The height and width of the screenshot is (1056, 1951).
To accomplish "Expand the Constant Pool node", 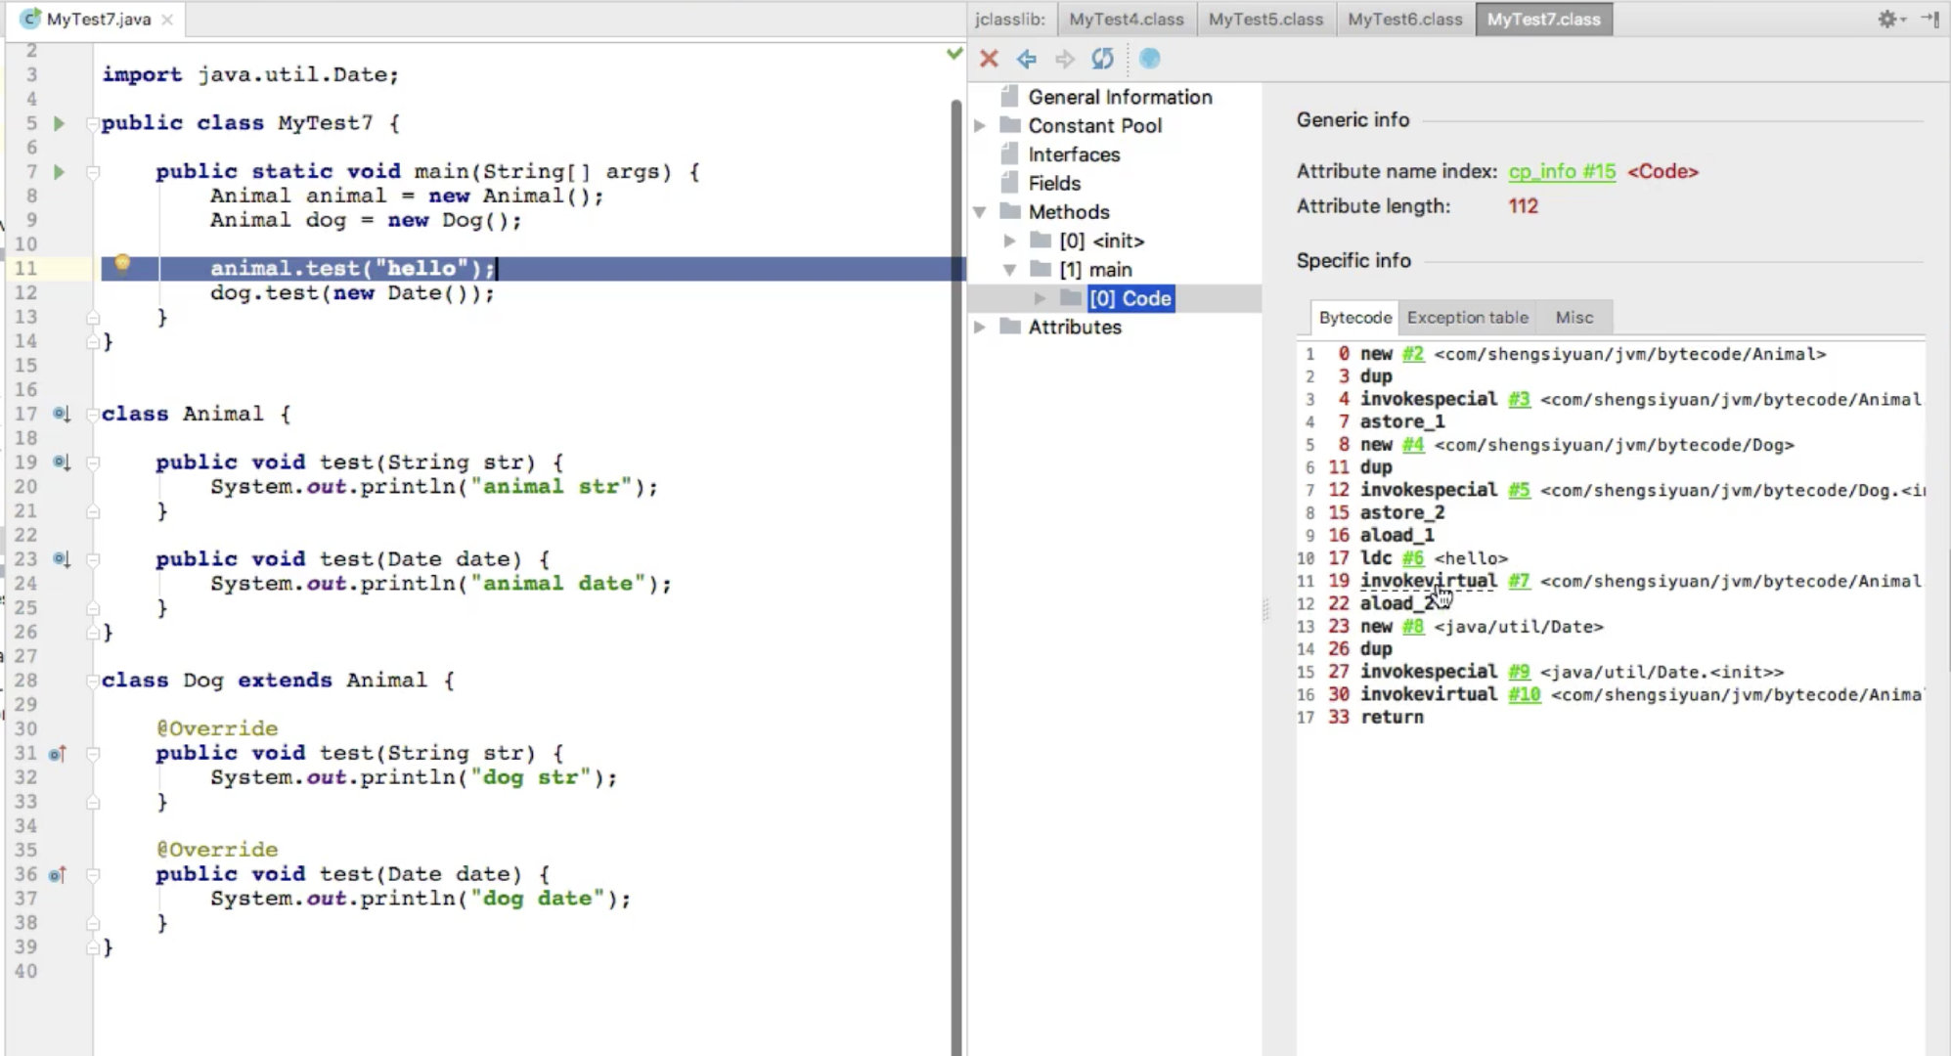I will tap(980, 126).
